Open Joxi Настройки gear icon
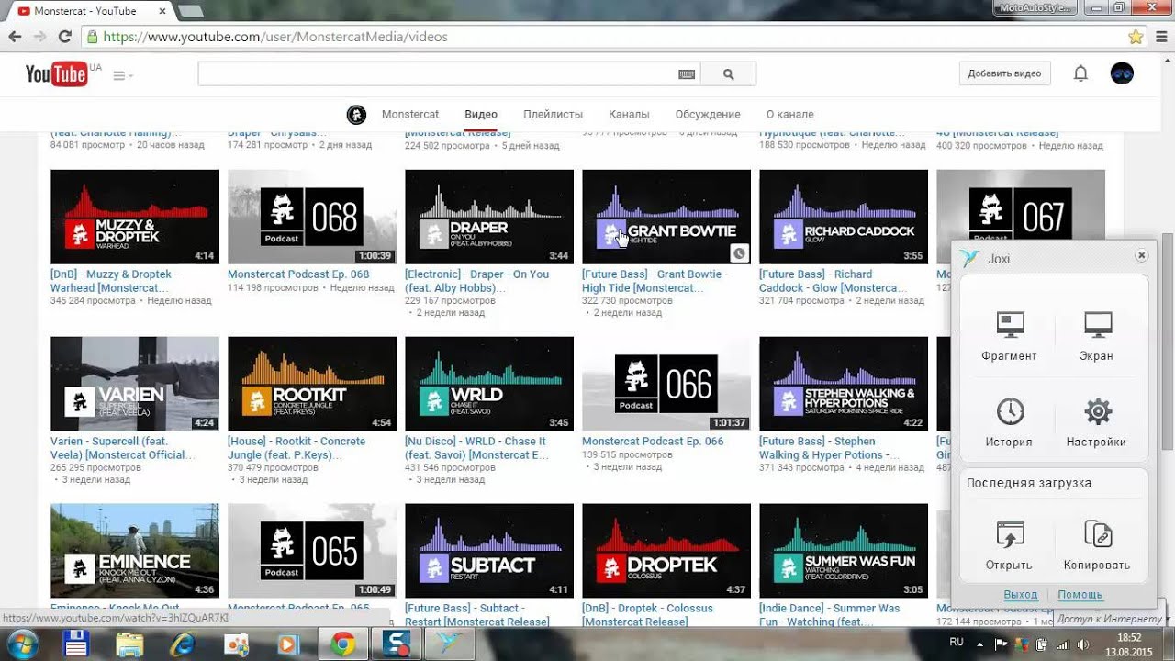The image size is (1175, 661). tap(1098, 411)
